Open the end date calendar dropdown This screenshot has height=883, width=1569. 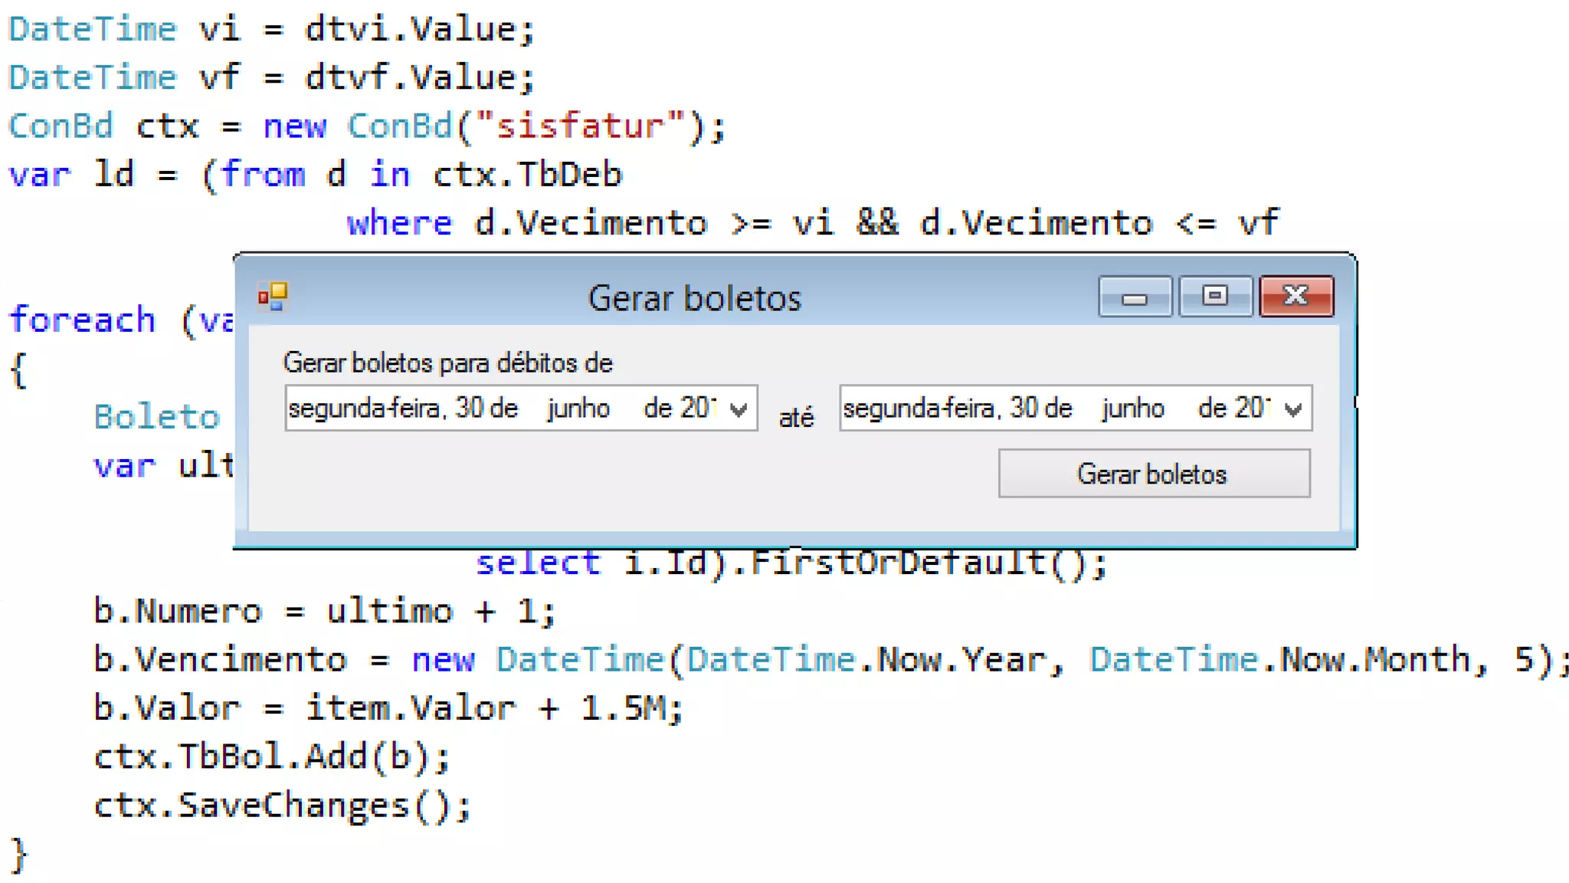pos(1293,409)
